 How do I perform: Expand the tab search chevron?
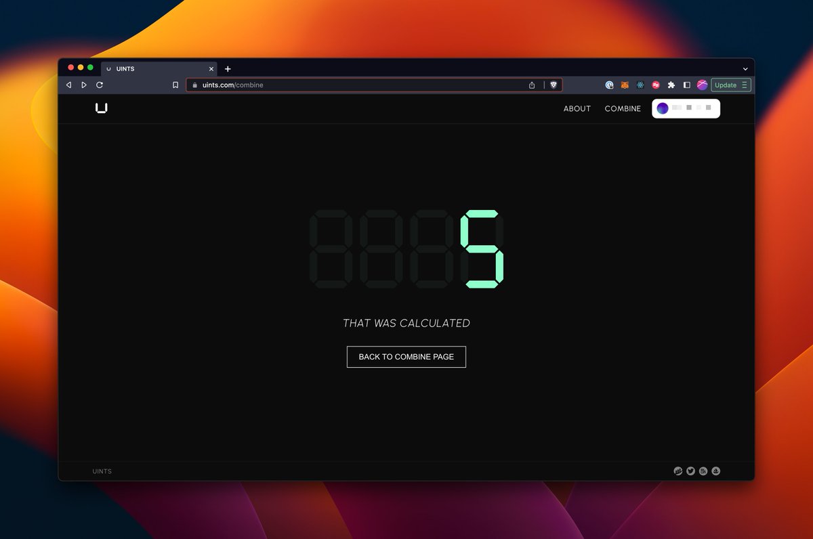745,69
